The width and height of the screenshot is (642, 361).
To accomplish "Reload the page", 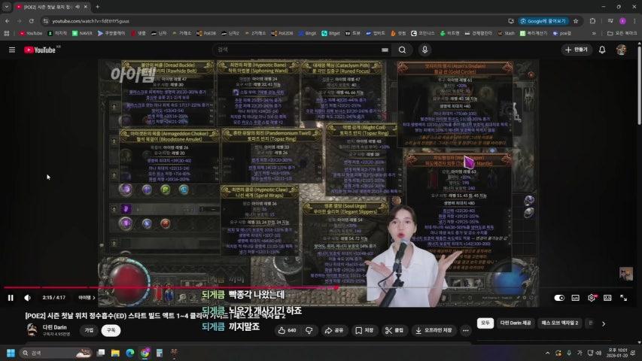I will (32, 21).
